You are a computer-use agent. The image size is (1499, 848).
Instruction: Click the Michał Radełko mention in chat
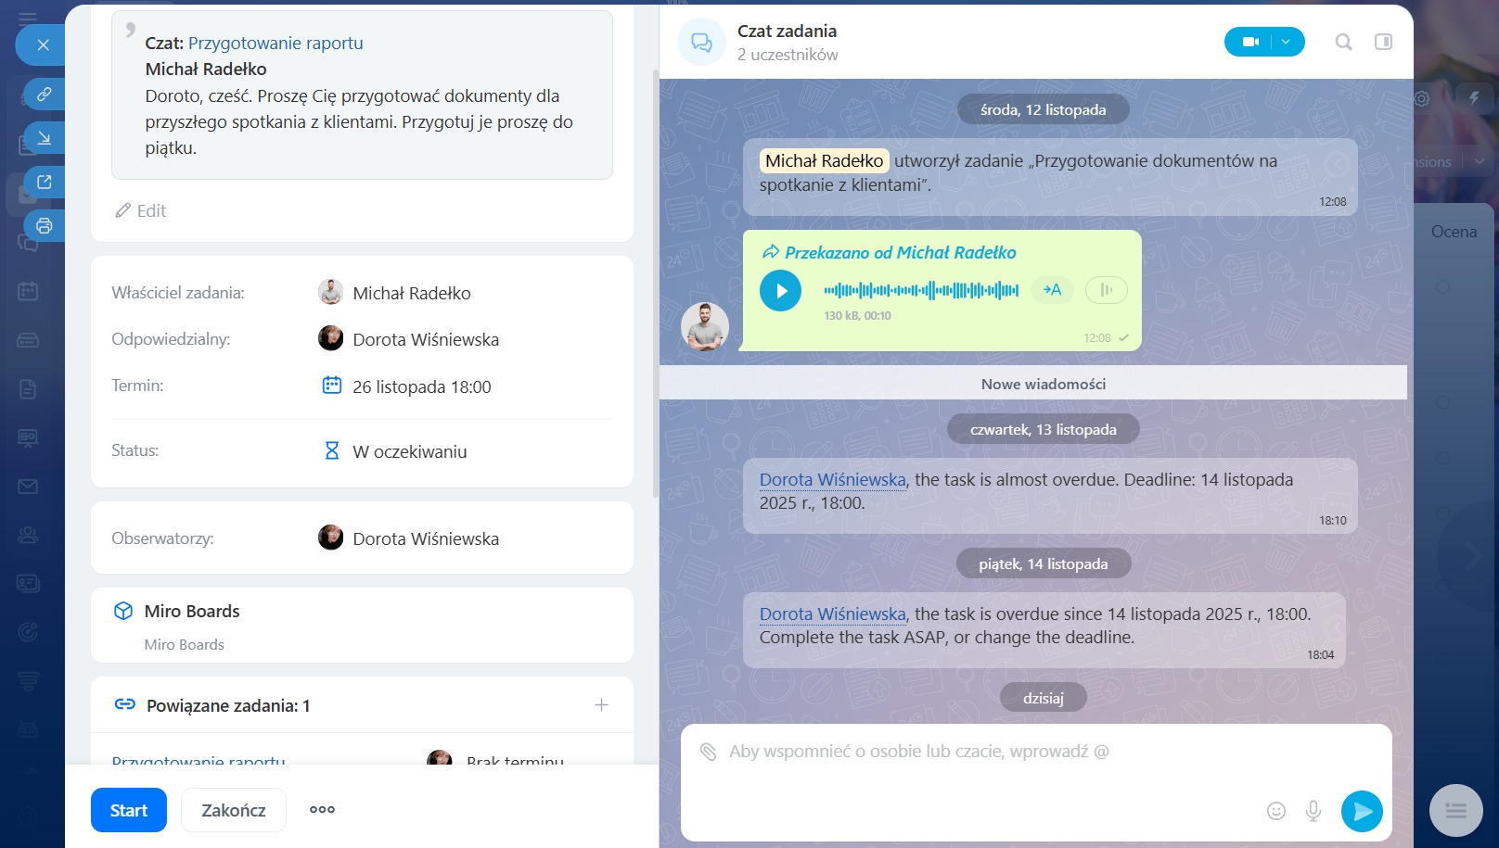pos(825,161)
